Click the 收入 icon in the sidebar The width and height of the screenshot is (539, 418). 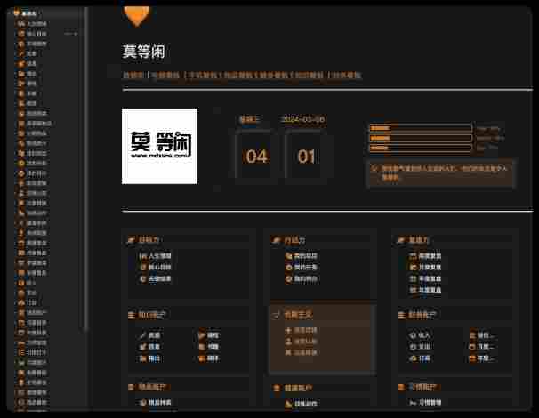point(21,283)
